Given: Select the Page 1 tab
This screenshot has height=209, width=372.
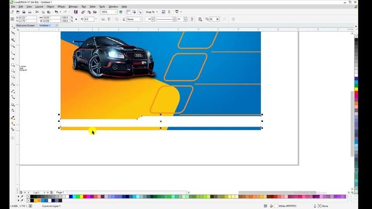Looking at the screenshot, I should [x=60, y=192].
